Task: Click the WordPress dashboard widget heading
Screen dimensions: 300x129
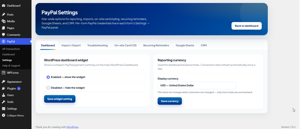Action: 66,60
